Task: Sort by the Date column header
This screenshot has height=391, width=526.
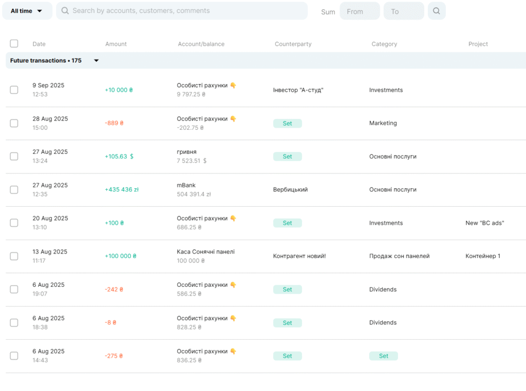Action: coord(39,44)
